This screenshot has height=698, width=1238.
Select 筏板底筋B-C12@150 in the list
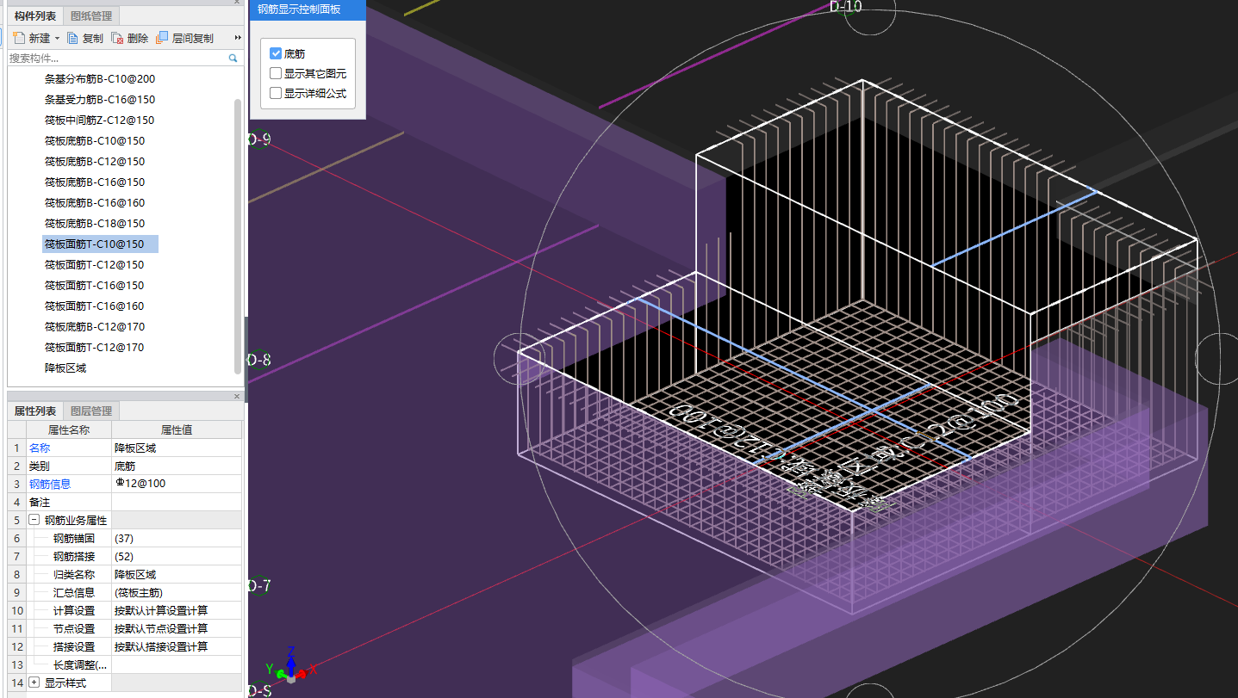pyautogui.click(x=95, y=161)
